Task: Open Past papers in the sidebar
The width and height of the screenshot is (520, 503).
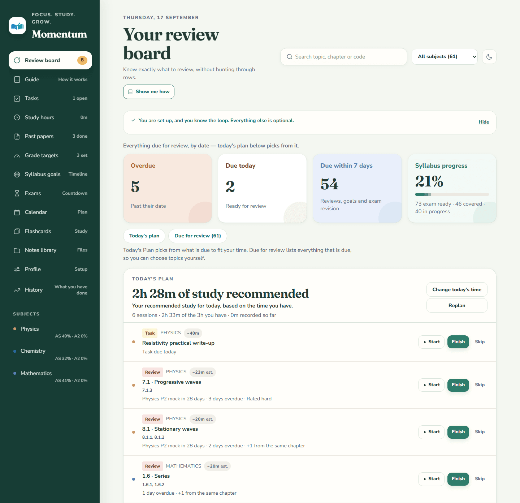Action: [50, 136]
